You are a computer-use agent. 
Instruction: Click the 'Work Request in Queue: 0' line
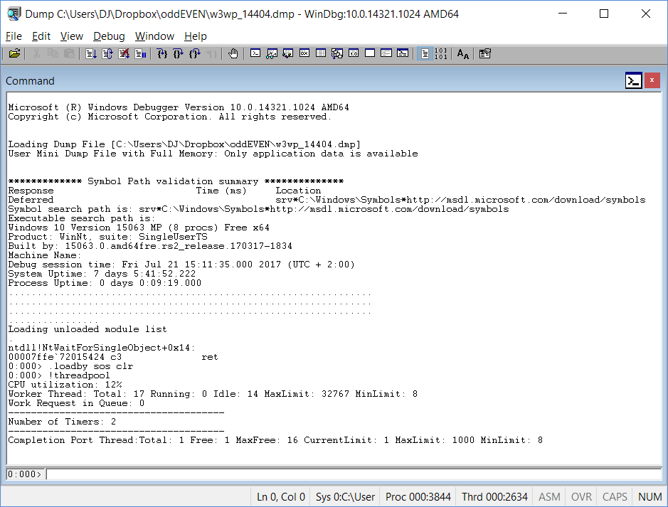[x=76, y=403]
